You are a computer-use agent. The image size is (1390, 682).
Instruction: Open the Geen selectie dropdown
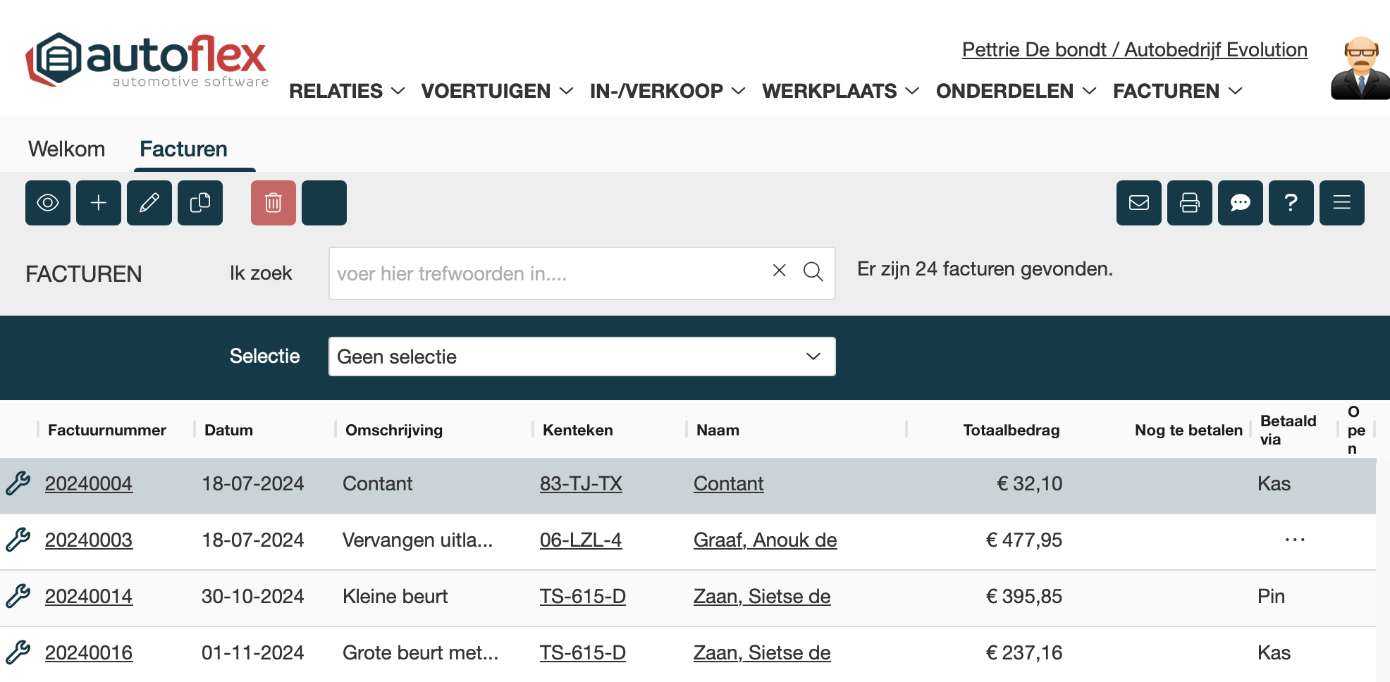(582, 356)
